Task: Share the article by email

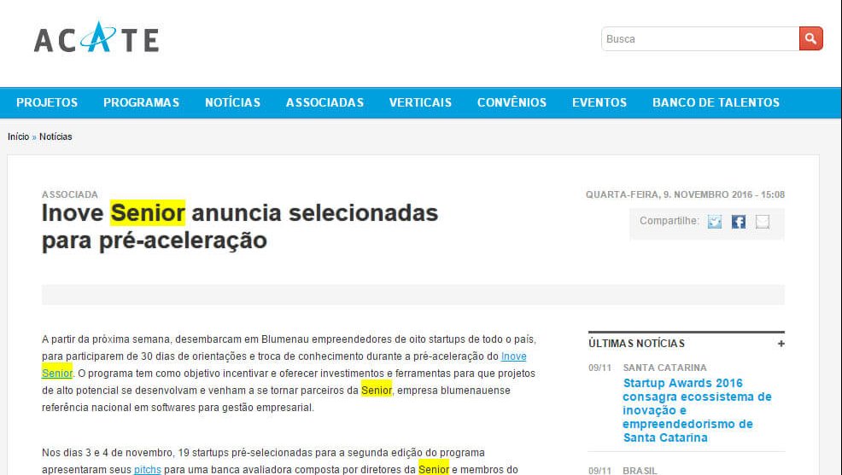Action: pos(763,222)
